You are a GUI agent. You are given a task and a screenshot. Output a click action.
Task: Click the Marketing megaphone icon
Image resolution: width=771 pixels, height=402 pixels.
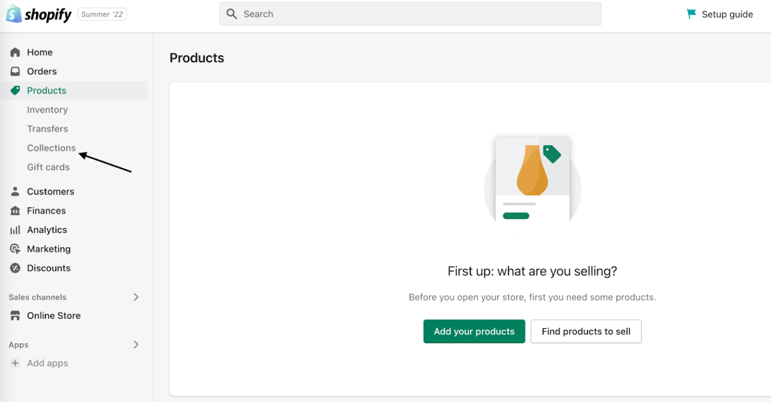click(x=15, y=248)
